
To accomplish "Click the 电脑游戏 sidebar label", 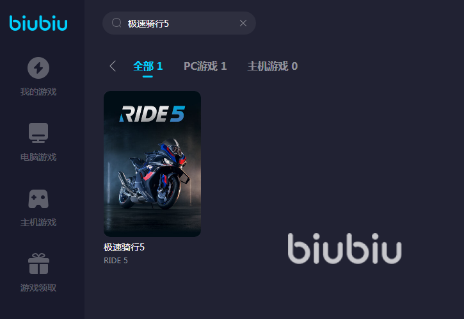I will coord(38,157).
